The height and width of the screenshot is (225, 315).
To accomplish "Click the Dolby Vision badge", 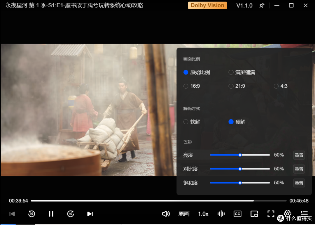I will point(207,6).
